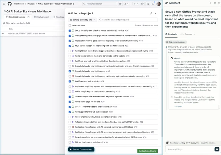Check Add light/dark mode theme toggle #32

coord(70,51)
